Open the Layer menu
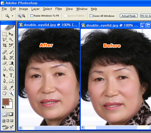The height and width of the screenshot is (133, 151). click(35, 9)
